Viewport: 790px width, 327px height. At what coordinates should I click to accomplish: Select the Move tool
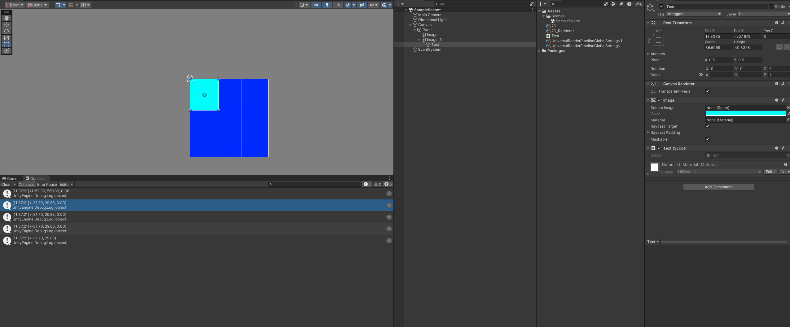(6, 25)
